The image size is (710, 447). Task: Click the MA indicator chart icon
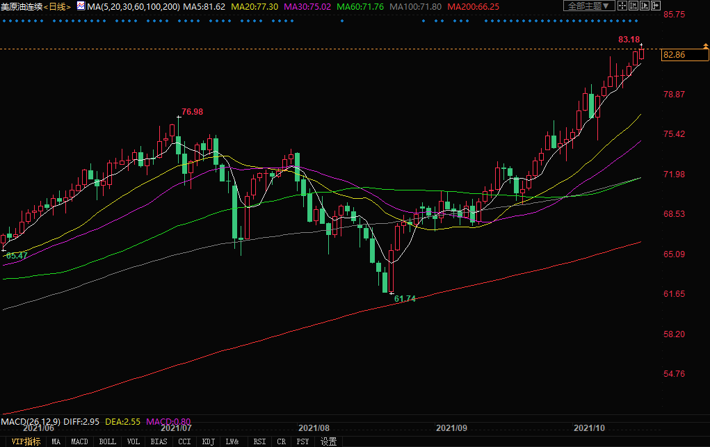pos(81,6)
